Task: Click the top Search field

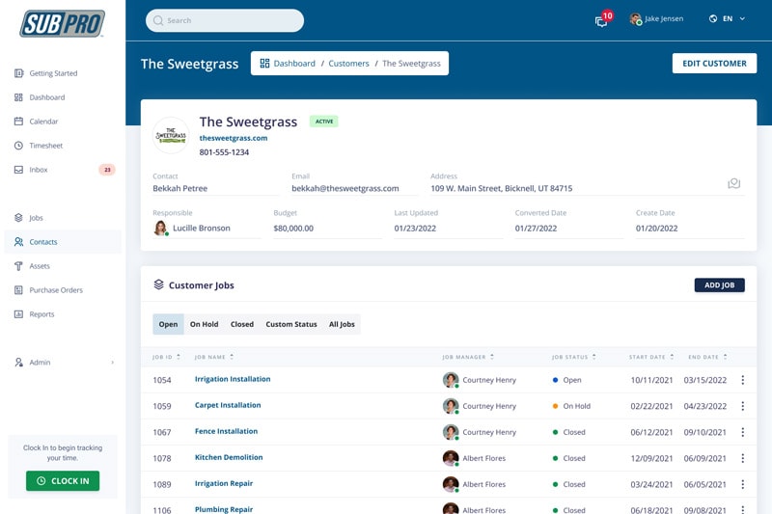Action: [225, 20]
